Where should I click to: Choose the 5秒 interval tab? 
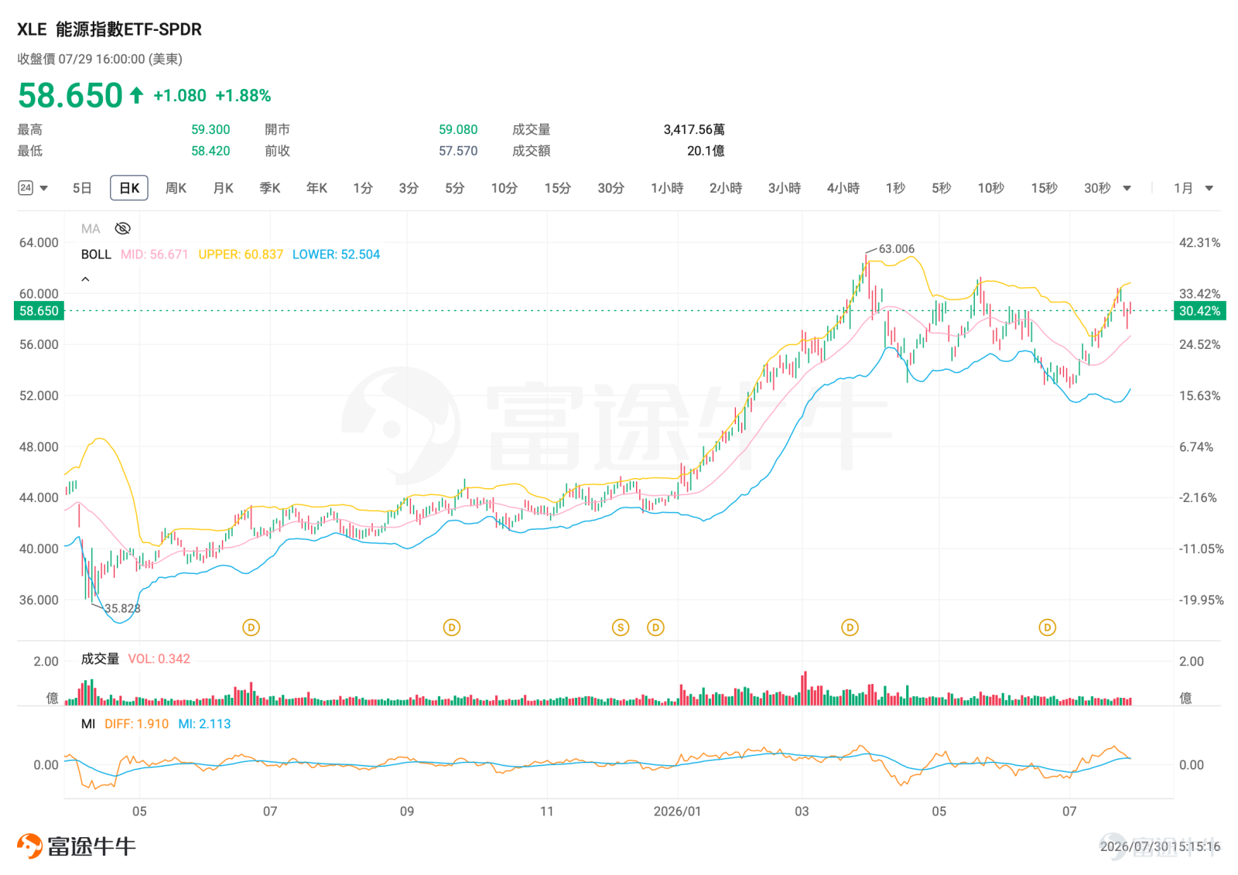pyautogui.click(x=942, y=188)
